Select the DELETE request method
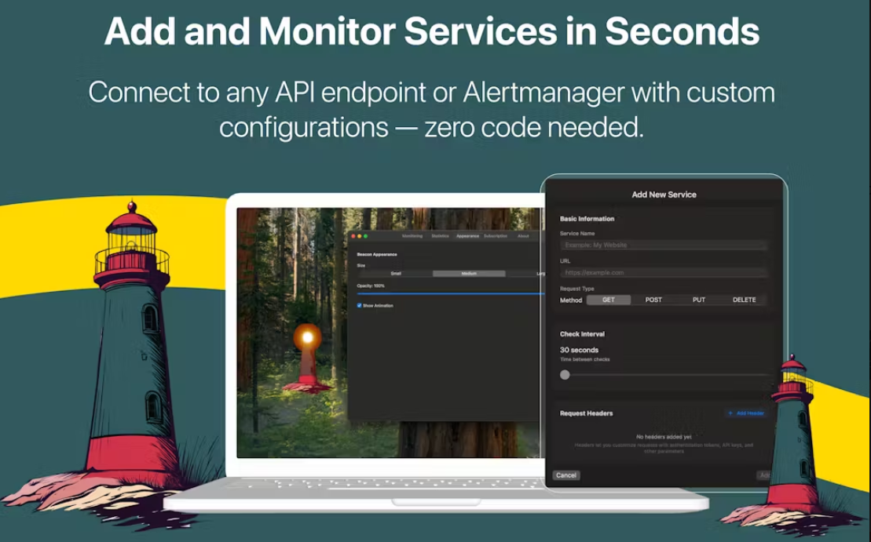Screen dimensions: 871x542 coord(744,300)
